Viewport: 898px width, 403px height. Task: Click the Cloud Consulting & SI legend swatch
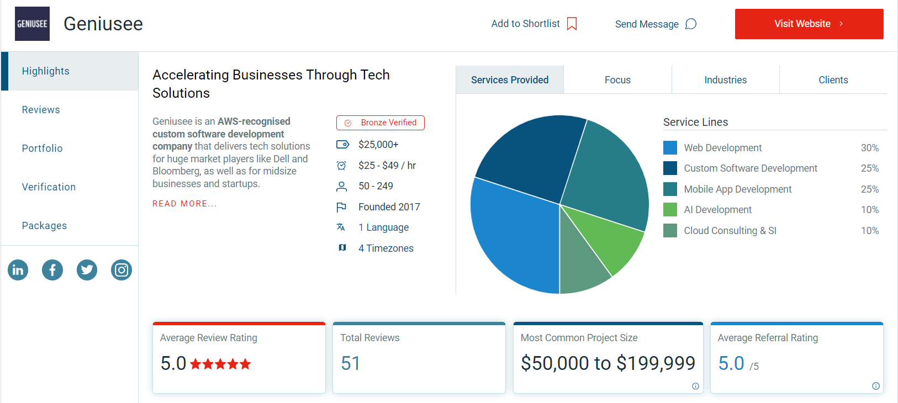[670, 230]
